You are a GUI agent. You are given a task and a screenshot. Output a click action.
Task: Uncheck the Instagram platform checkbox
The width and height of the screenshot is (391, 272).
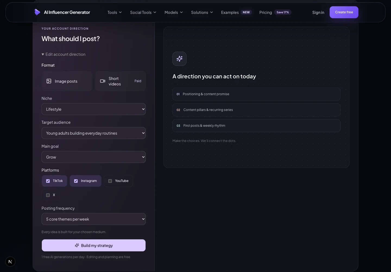[x=76, y=181]
